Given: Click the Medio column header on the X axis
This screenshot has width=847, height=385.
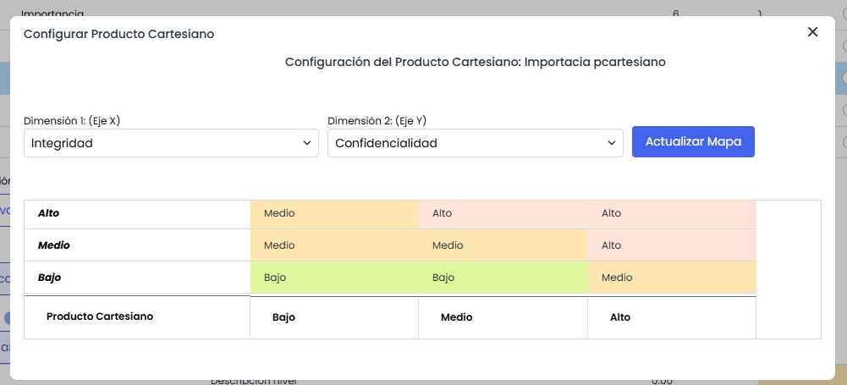Looking at the screenshot, I should [457, 317].
